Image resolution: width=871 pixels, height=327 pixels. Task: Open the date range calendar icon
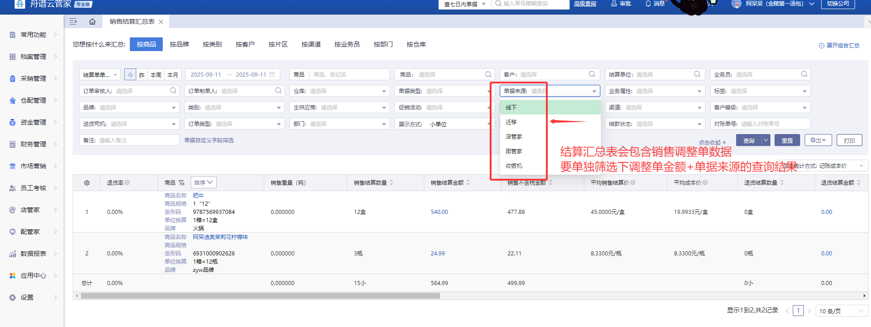click(273, 74)
